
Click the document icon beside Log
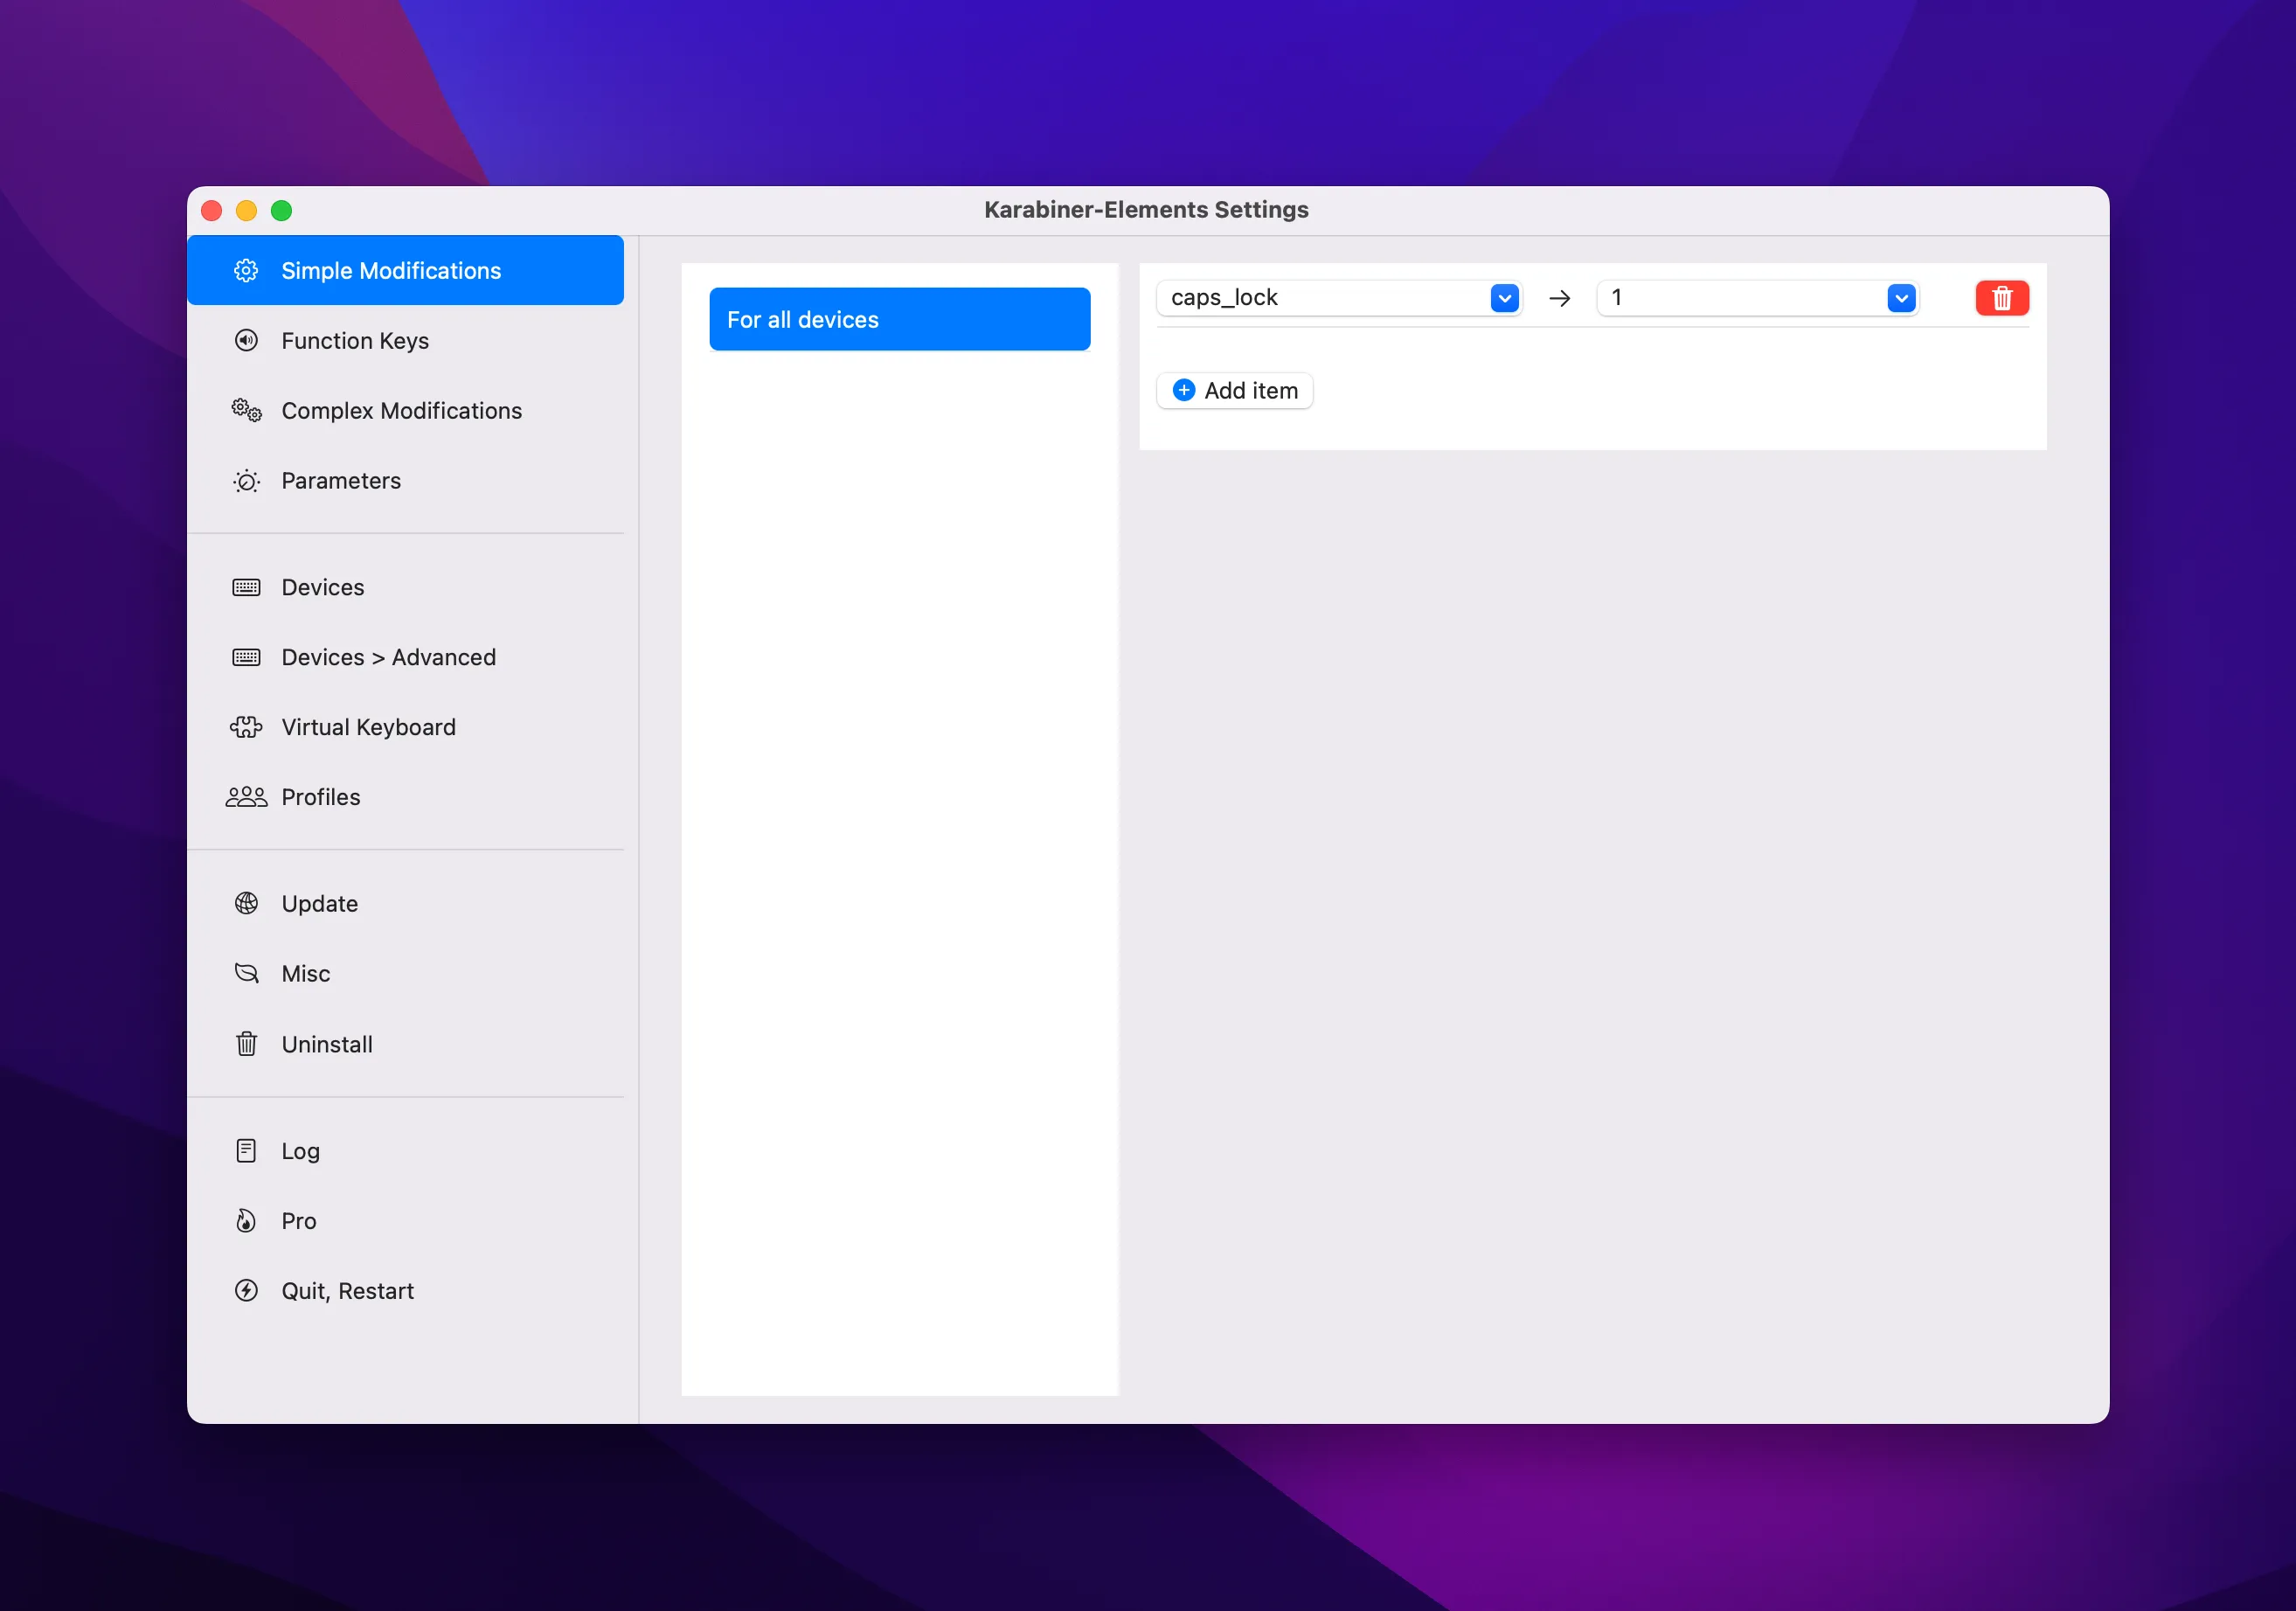[246, 1151]
